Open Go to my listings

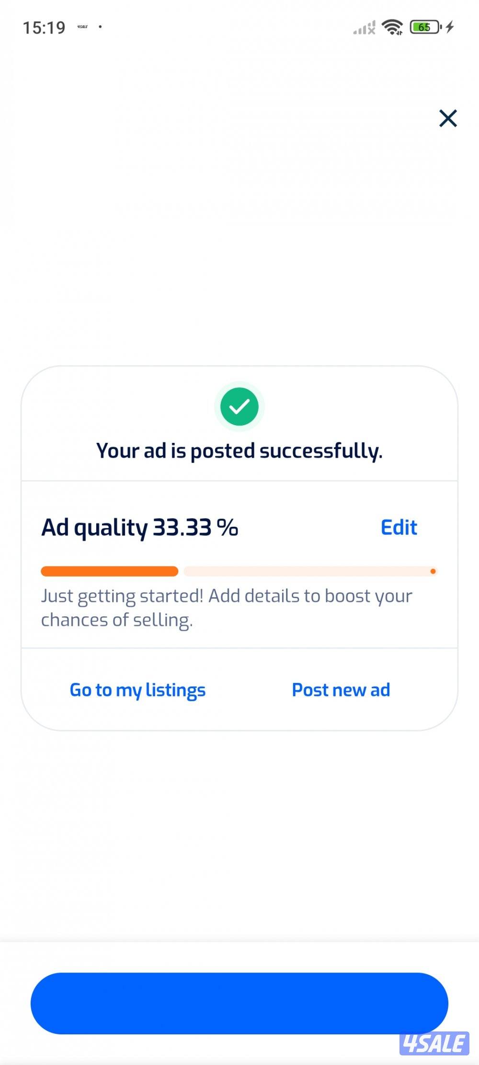(137, 690)
